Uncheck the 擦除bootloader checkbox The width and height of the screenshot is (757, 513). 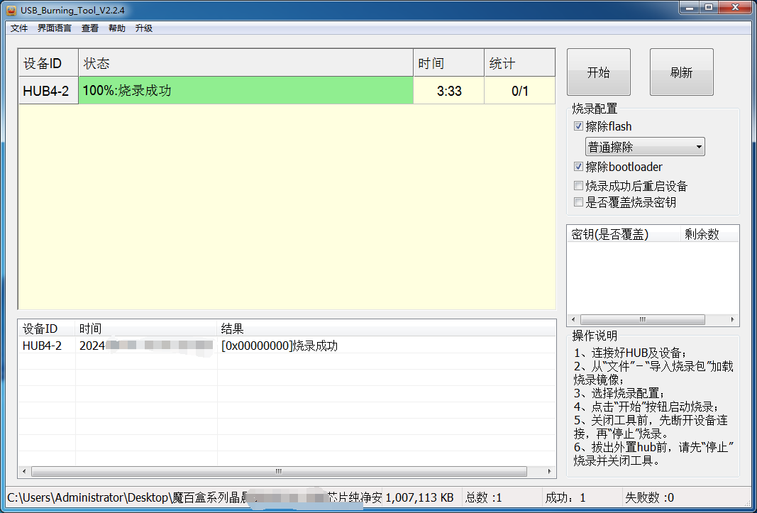tap(579, 167)
